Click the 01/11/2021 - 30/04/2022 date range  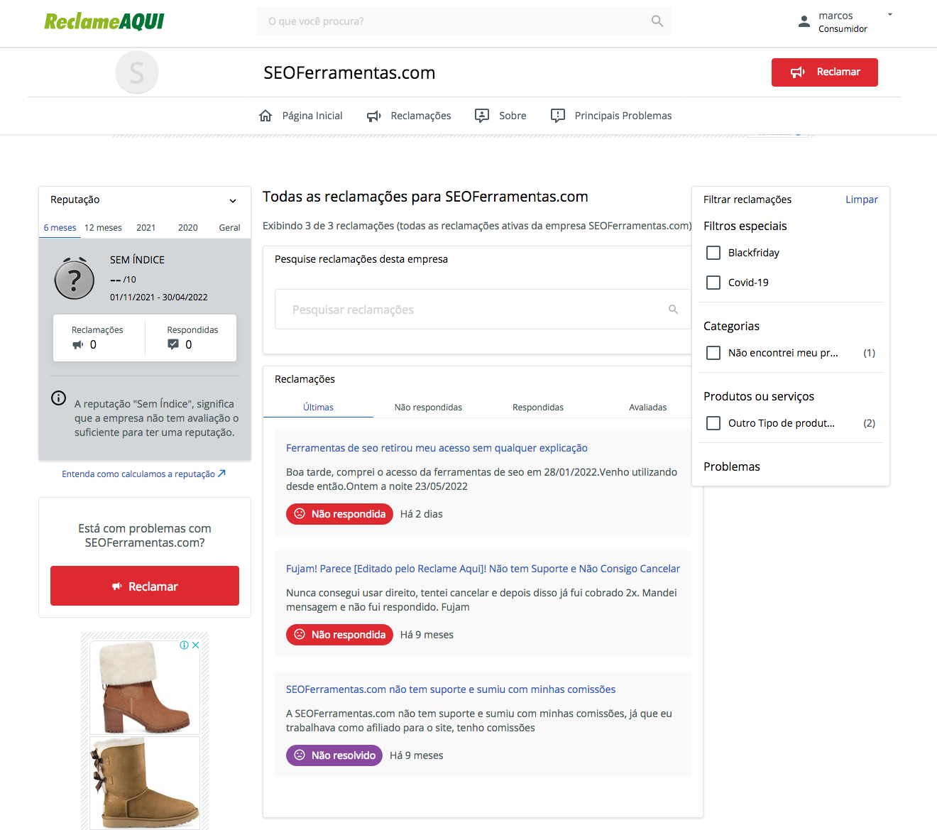pos(159,297)
